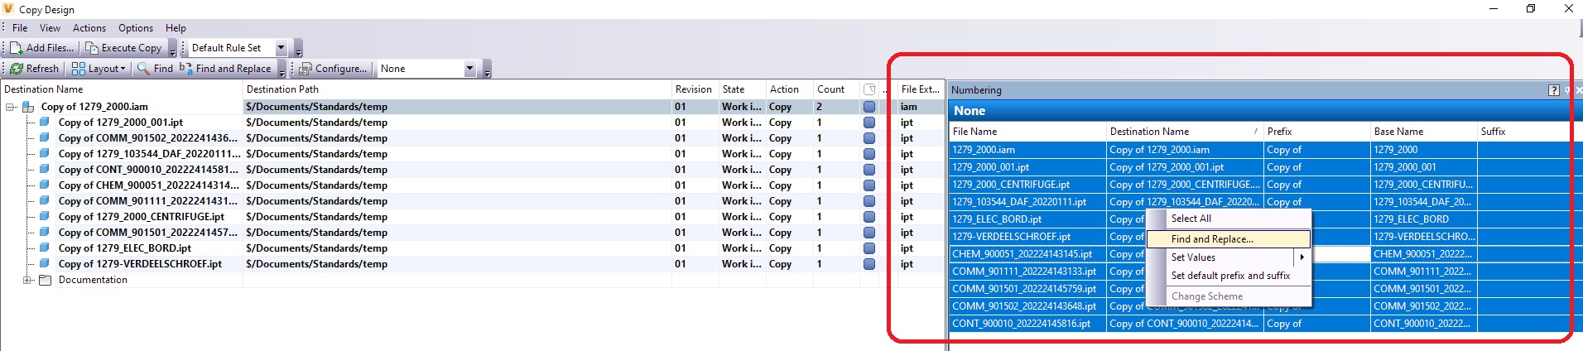Click the Add Files toolbar button
This screenshot has height=351, width=1583.
pyautogui.click(x=41, y=48)
